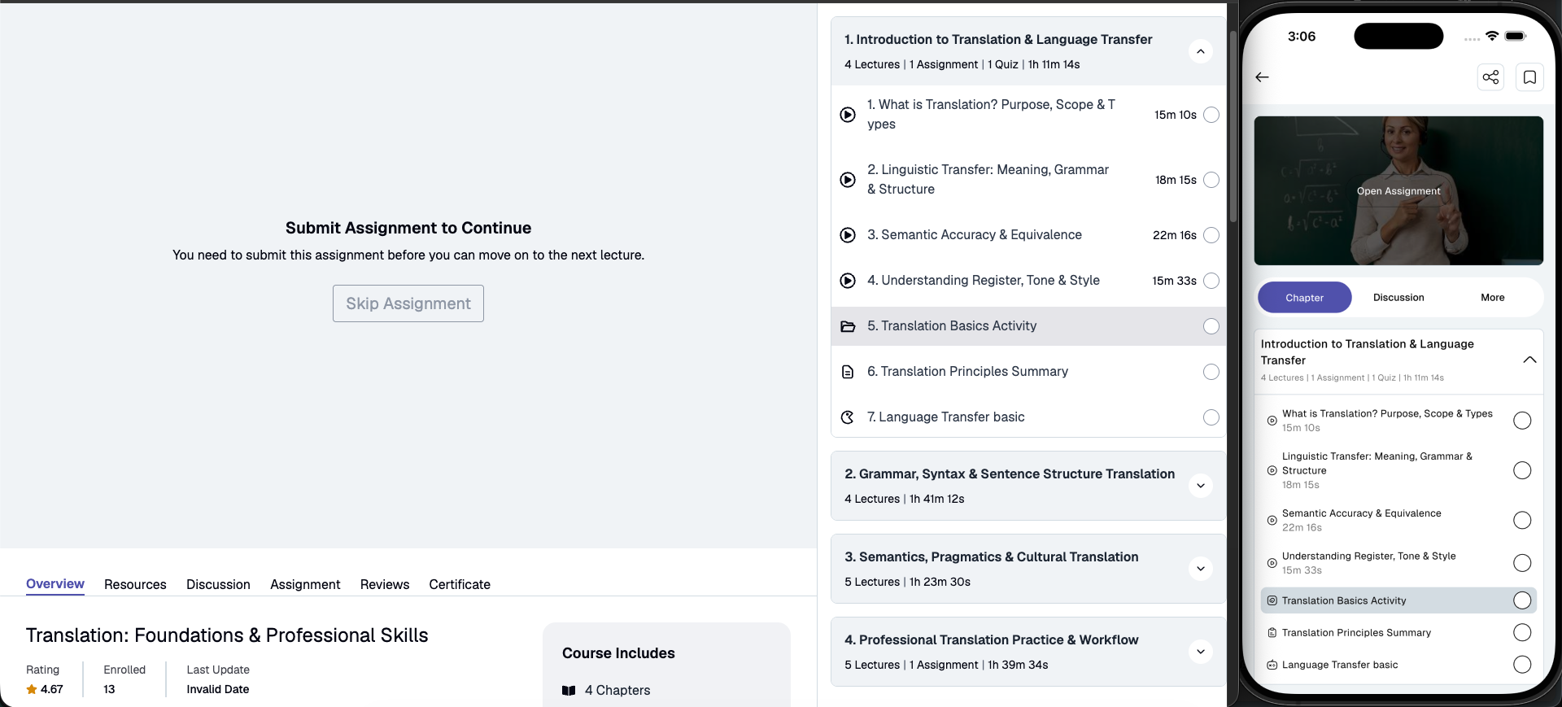Viewport: 1562px width, 707px height.
Task: Toggle completion circle for Translation Principles Summary
Action: (1211, 372)
